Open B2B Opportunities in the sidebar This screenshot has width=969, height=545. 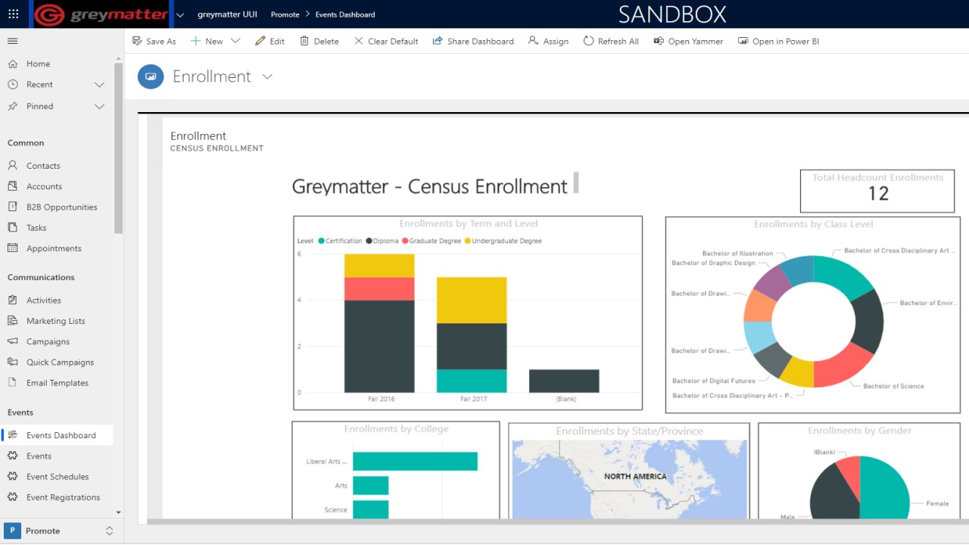point(61,207)
